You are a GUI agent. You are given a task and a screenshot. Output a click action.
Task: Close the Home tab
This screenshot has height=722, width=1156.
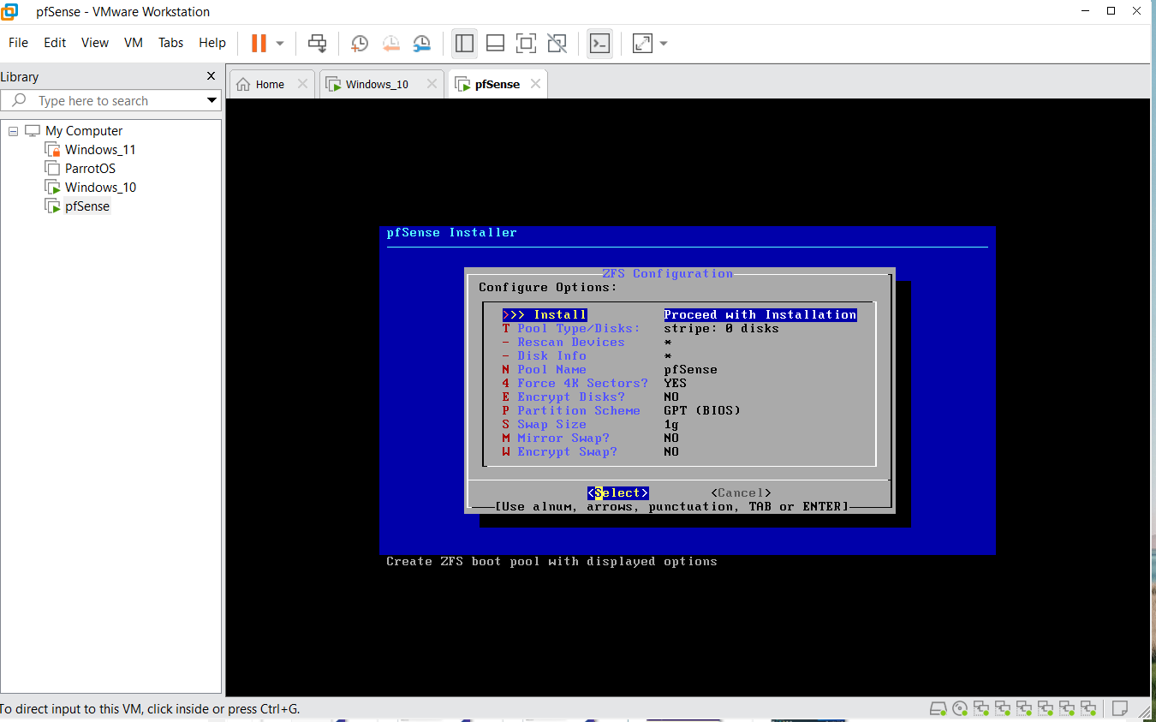pyautogui.click(x=302, y=84)
